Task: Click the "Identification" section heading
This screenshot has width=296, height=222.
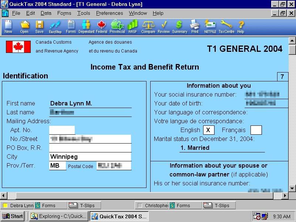Action: tap(25, 76)
